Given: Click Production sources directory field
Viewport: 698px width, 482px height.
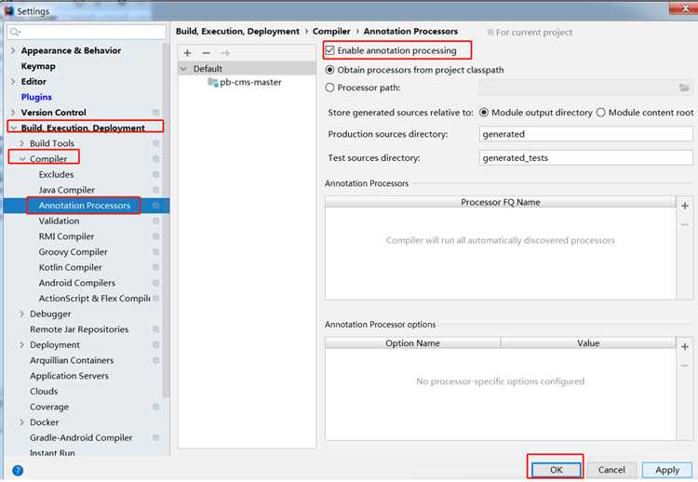Looking at the screenshot, I should click(x=585, y=134).
